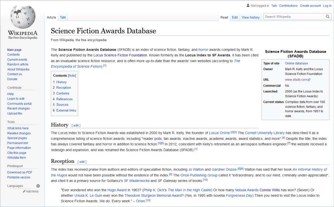
Task: Open the Talk tab beside Article
Action: tap(63, 17)
